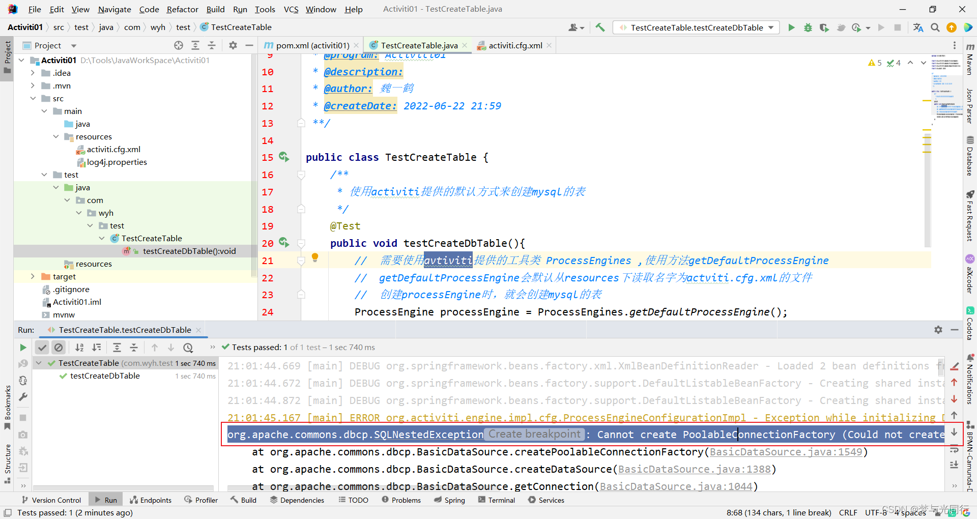Click the stop button in main toolbar
Viewport: 977px width, 519px height.
click(898, 27)
